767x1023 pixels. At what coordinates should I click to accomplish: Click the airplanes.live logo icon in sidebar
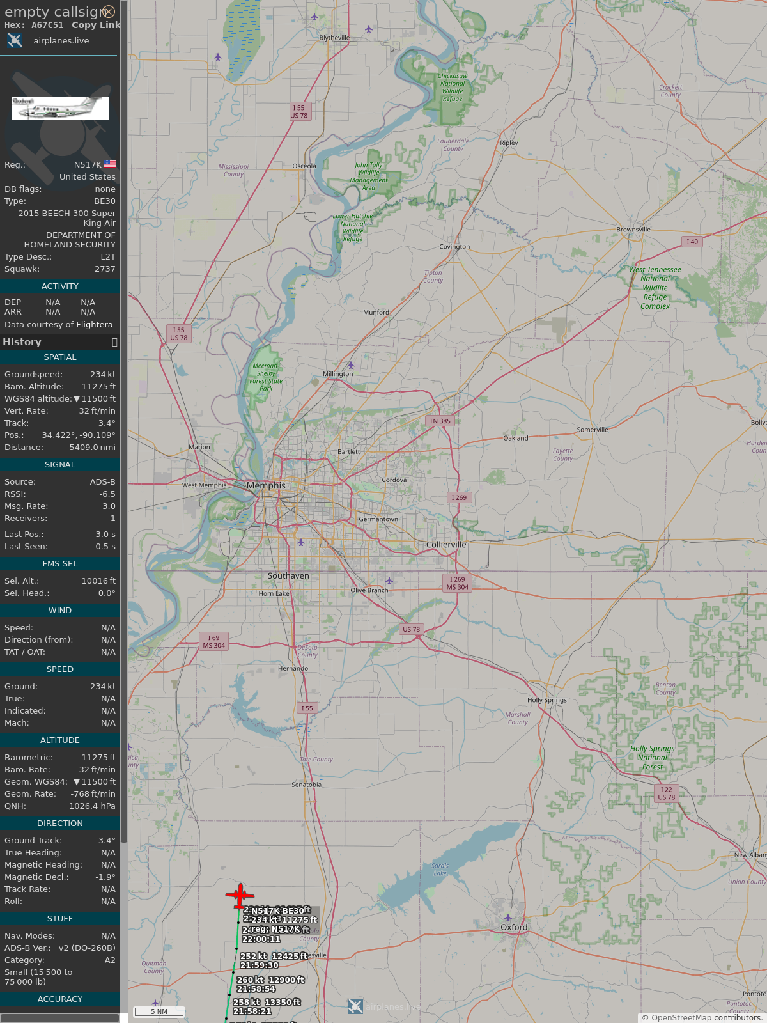point(15,40)
